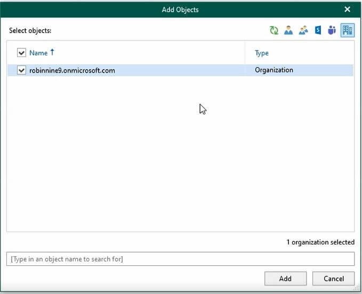This screenshot has height=294, width=362.
Task: Uncheck robinnine9.onmicrosoft.com checkbox
Action: [x=21, y=70]
